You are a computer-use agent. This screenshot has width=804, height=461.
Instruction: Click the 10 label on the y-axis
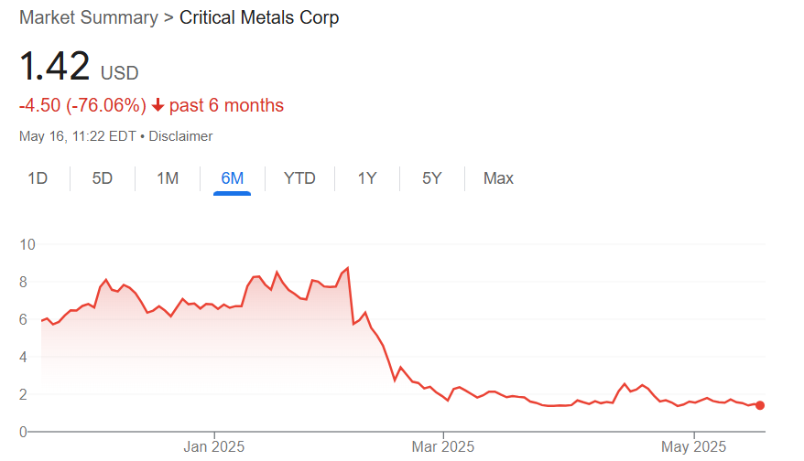pyautogui.click(x=27, y=244)
